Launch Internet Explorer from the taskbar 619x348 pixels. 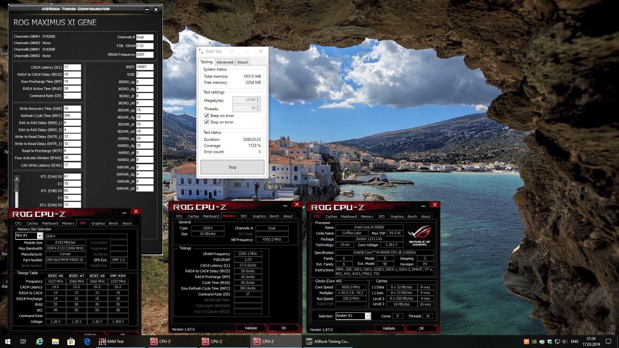pos(40,342)
